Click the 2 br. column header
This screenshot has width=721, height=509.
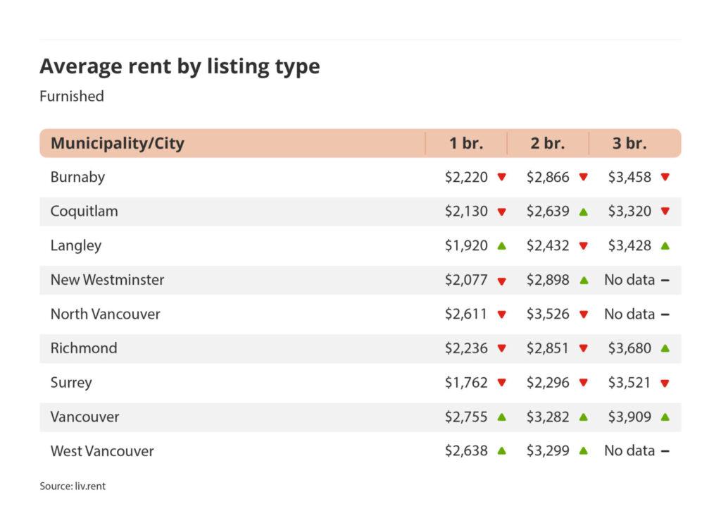pos(548,143)
